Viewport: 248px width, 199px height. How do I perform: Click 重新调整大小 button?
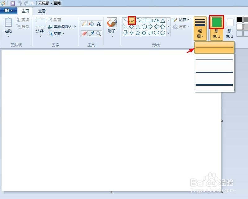[x=62, y=27]
